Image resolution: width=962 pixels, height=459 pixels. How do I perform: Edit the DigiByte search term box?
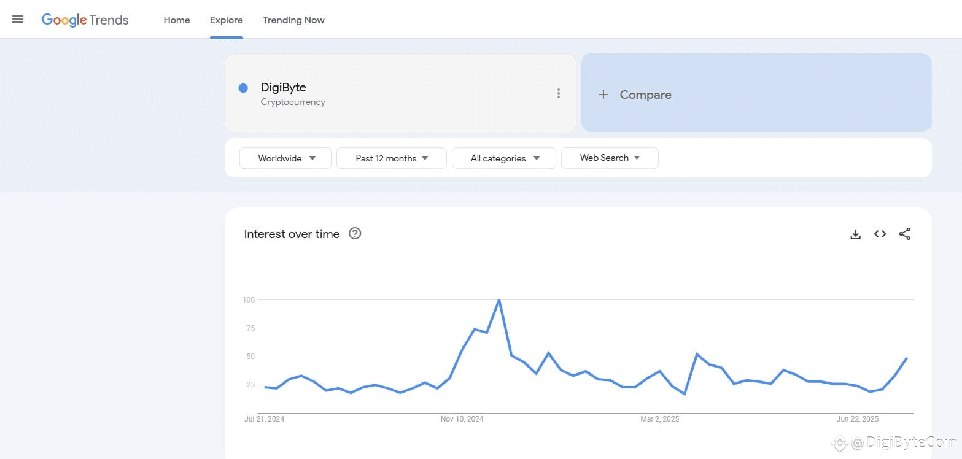point(400,93)
